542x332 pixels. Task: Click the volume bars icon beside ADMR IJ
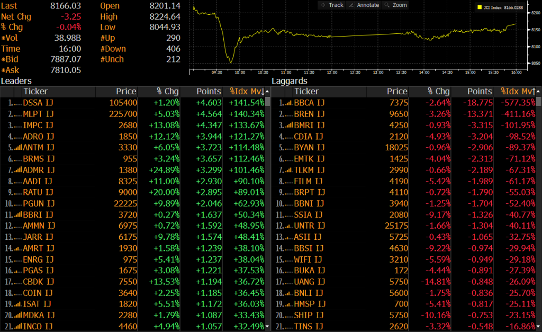[x=17, y=170]
